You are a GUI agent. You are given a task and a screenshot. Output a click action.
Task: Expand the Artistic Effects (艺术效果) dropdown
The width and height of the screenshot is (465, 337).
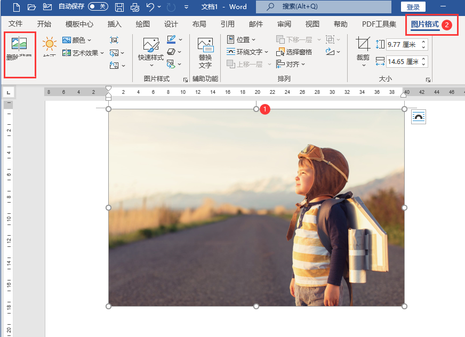[83, 53]
